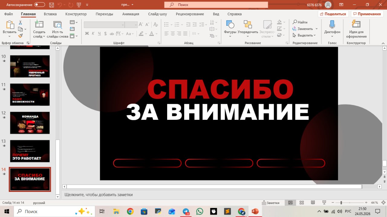Toggle the Автосохранение switch
This screenshot has width=387, height=217.
coord(40,5)
